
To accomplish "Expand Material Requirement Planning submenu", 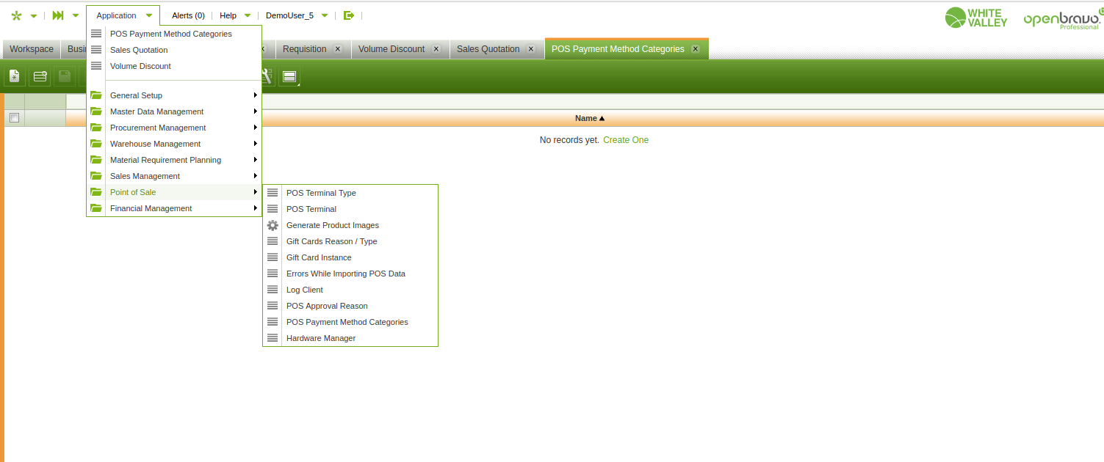I will pos(174,160).
